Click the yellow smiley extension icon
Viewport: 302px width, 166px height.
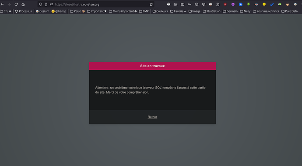click(x=264, y=4)
